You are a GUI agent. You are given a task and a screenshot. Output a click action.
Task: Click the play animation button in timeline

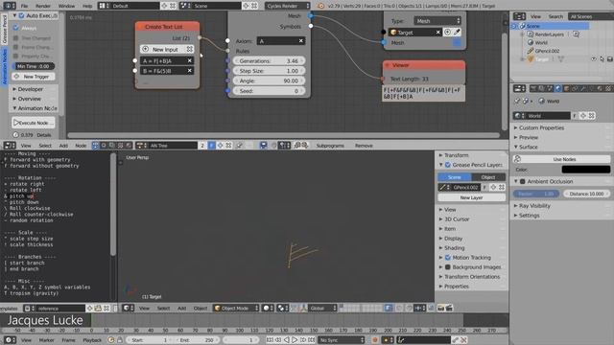click(295, 340)
